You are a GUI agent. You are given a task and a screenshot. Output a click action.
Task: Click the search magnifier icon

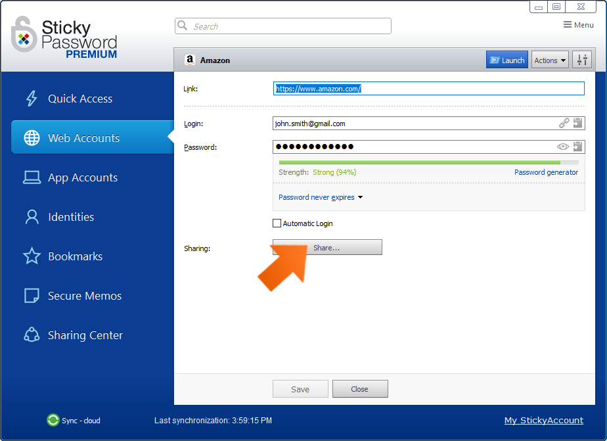182,26
